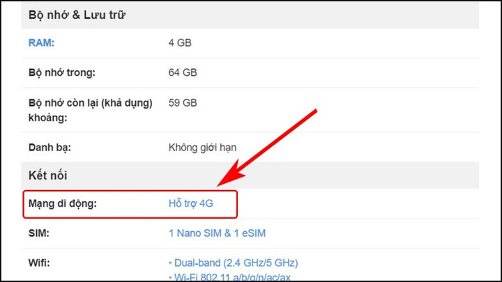Select the Kết nối section header
Screen dimensions: 502x282
pos(47,175)
